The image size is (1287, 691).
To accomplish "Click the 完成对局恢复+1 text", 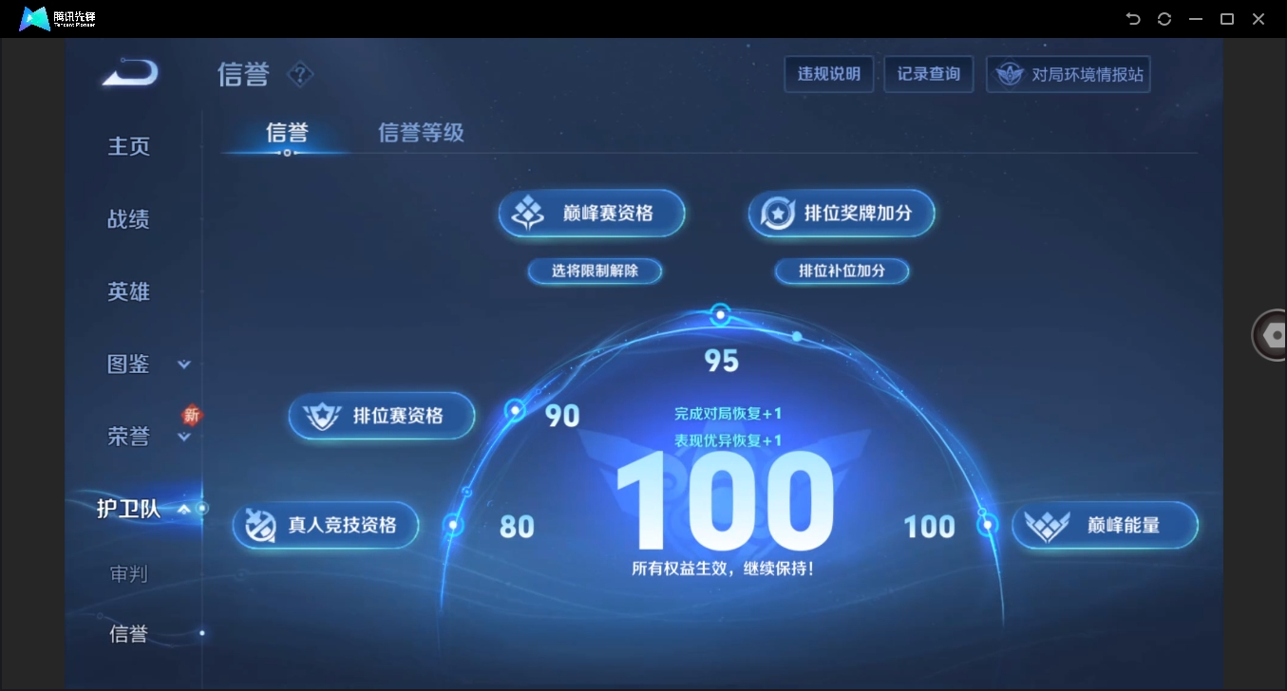I will click(729, 414).
